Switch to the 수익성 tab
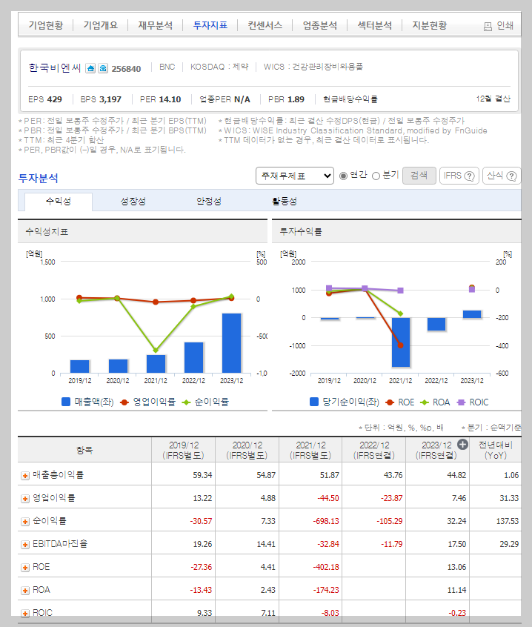Screen dimensions: 532x627 pyautogui.click(x=59, y=201)
